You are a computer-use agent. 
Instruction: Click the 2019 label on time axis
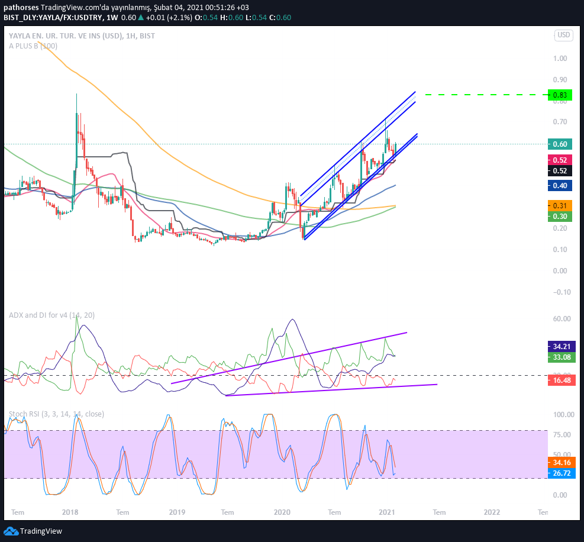click(x=177, y=512)
